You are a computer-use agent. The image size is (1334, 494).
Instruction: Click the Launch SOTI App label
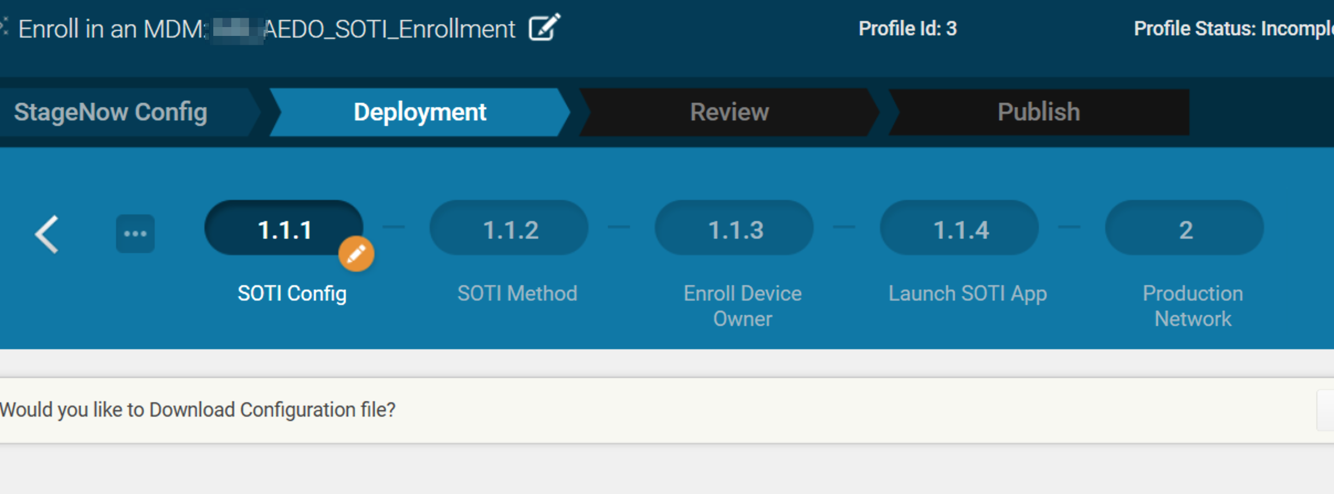click(968, 293)
